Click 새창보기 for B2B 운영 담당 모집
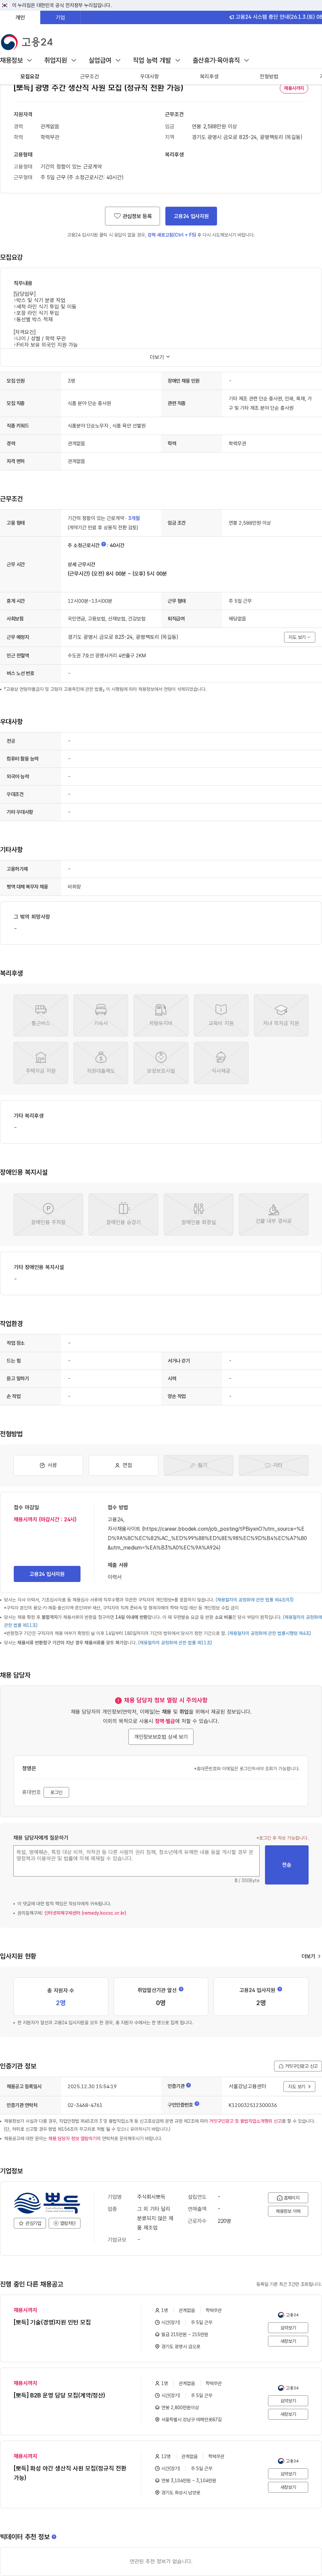 point(288,2414)
